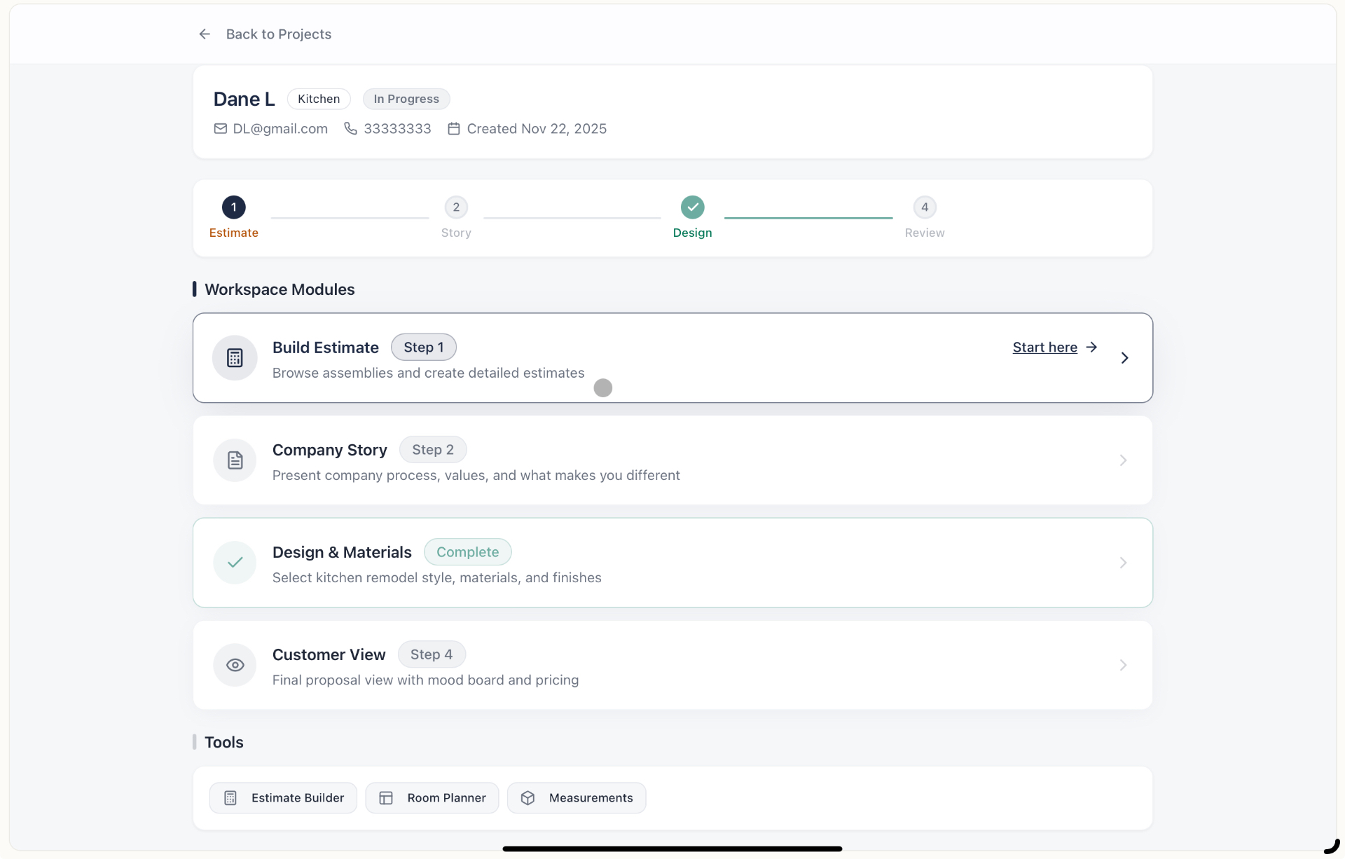
Task: Open the Measurements tool
Action: click(577, 798)
